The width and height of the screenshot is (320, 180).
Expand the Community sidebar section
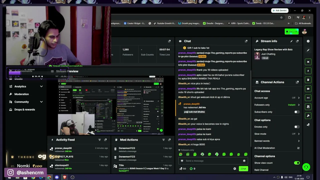(41, 102)
